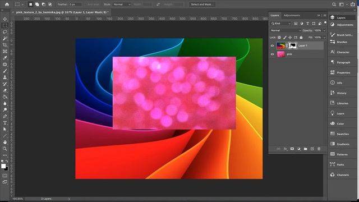Toggle lock all padlock icon

click(x=301, y=38)
